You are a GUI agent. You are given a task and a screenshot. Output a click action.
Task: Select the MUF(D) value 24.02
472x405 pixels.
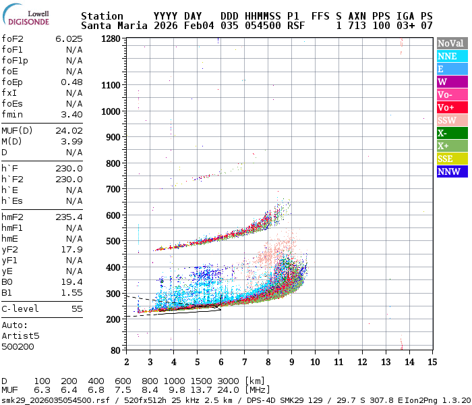(69, 130)
